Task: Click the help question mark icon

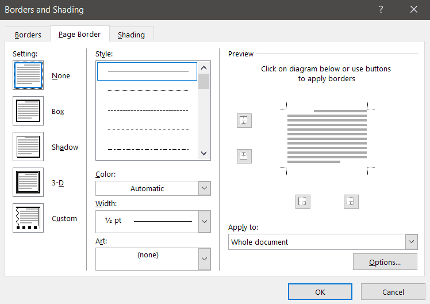Action: click(x=381, y=10)
